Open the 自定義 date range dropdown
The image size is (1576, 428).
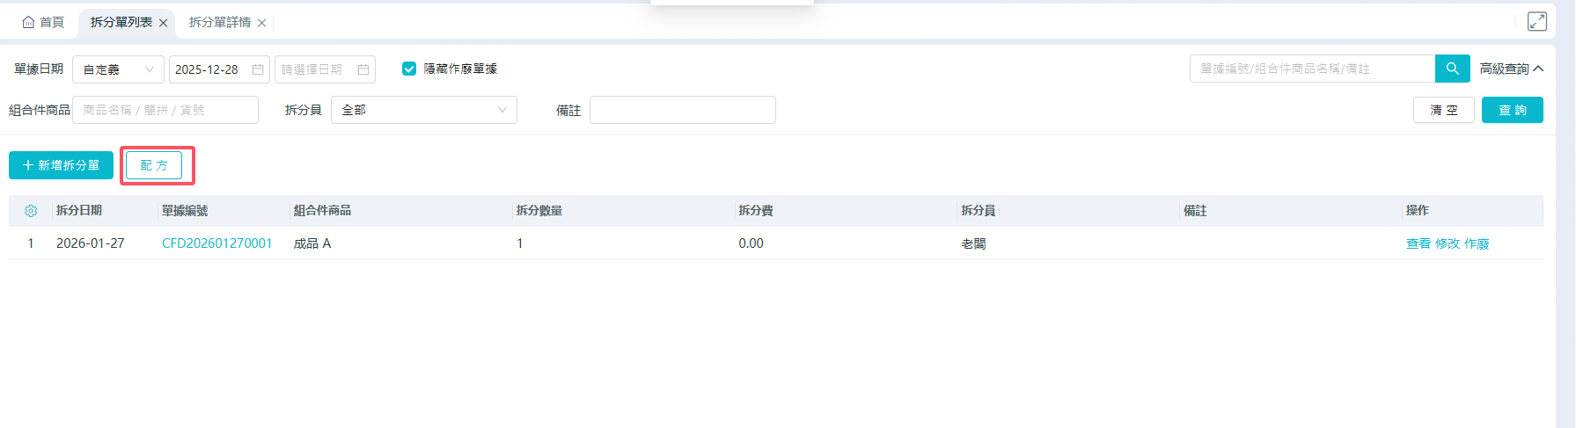118,69
